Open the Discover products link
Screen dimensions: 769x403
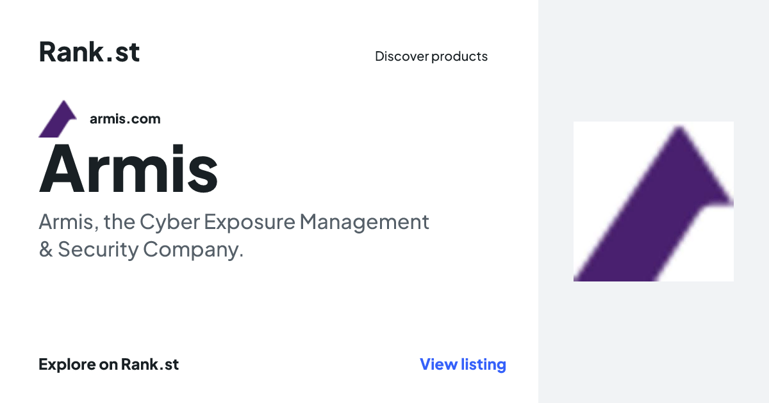431,56
